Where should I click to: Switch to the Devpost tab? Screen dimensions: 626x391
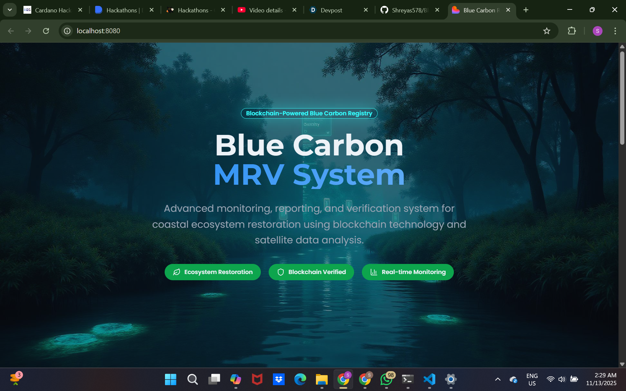point(336,10)
